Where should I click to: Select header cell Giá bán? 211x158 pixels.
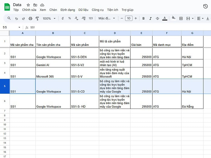(x=141, y=41)
